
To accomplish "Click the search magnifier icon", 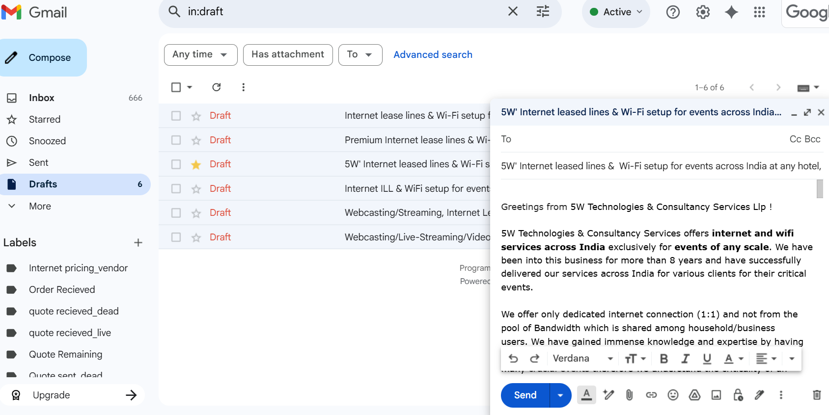I will [174, 11].
